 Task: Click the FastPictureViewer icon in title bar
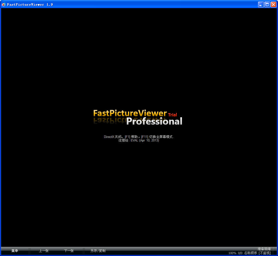[x=4, y=4]
